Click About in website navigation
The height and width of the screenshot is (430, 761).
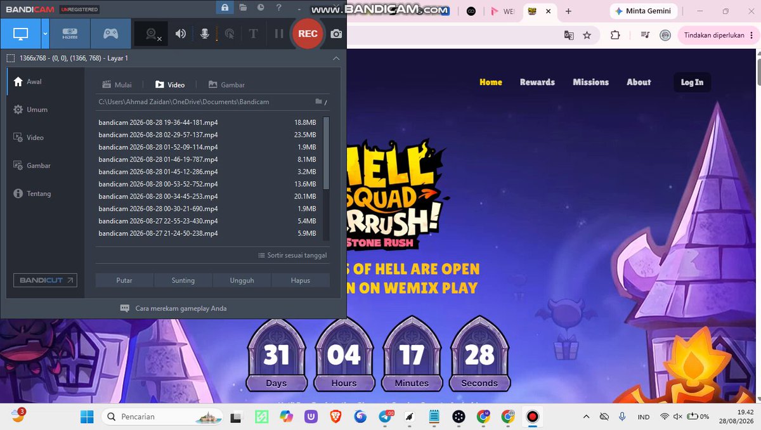click(639, 82)
